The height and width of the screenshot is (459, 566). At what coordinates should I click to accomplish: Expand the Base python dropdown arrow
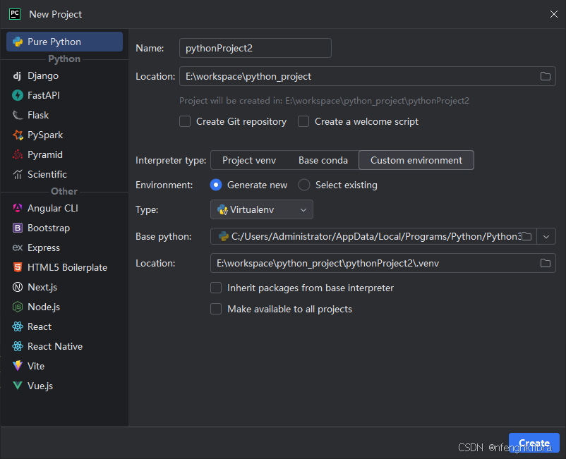pyautogui.click(x=546, y=236)
